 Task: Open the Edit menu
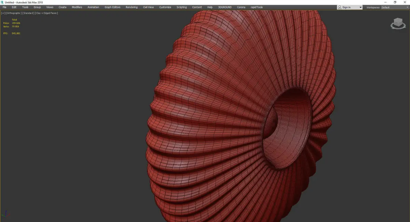coord(14,7)
